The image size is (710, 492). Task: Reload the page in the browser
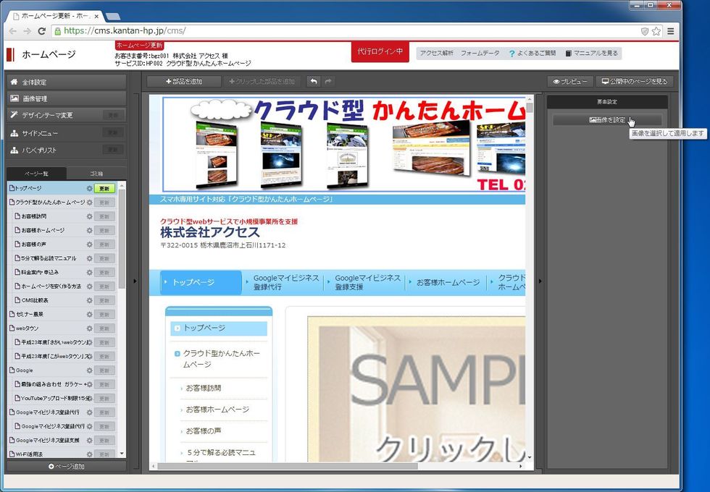tap(42, 31)
